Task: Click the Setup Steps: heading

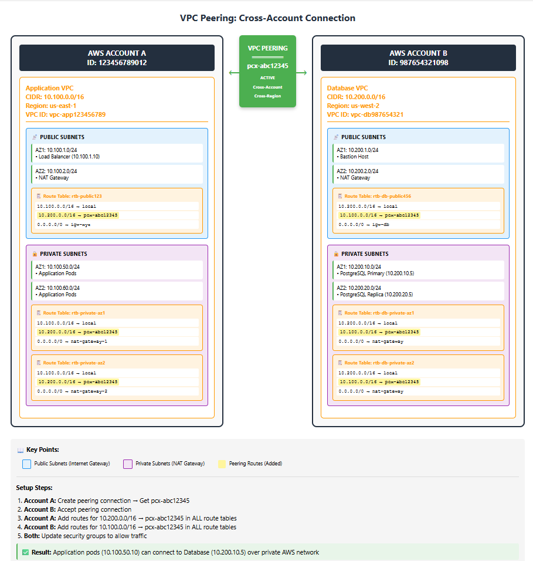Action: [35, 488]
